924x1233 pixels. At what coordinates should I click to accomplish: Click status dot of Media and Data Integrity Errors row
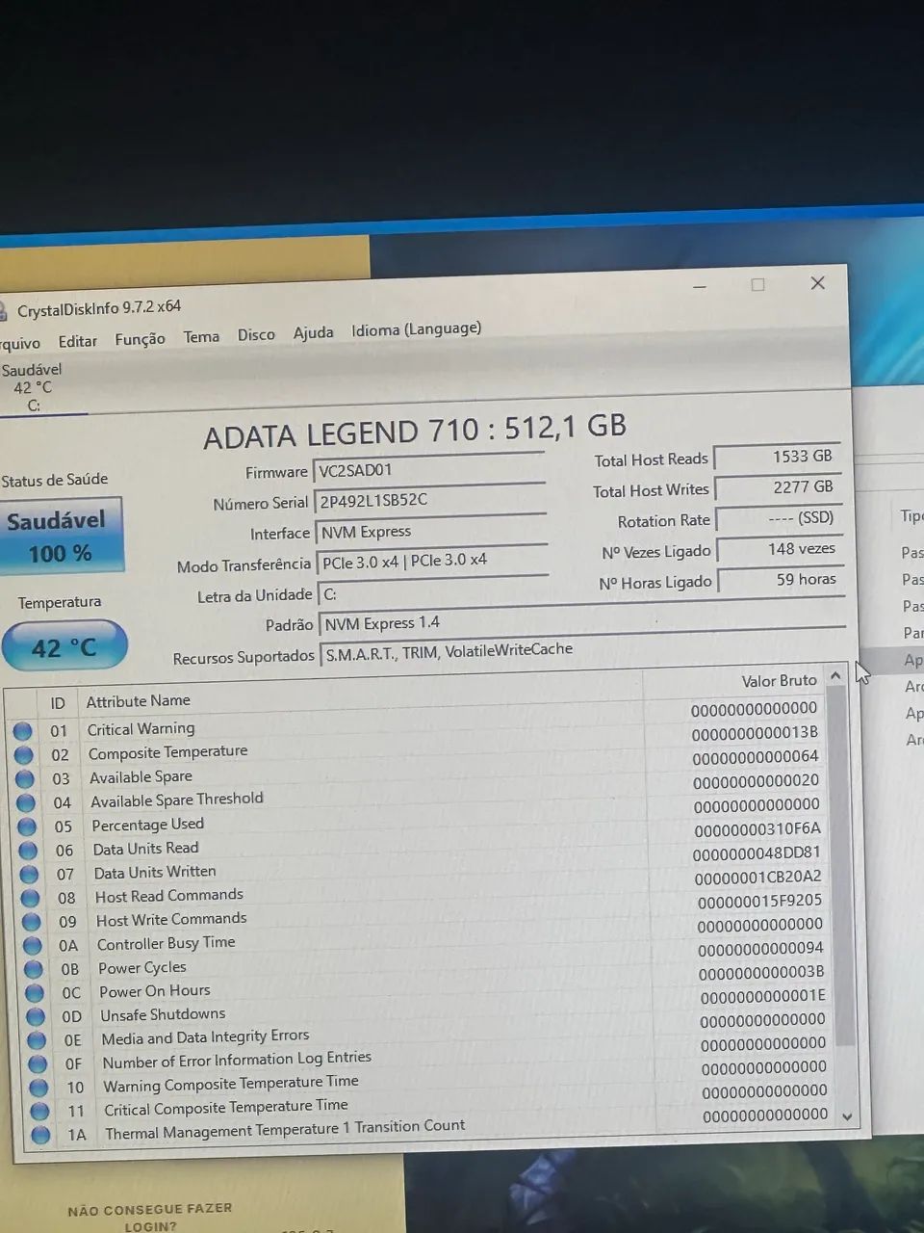coord(37,1040)
